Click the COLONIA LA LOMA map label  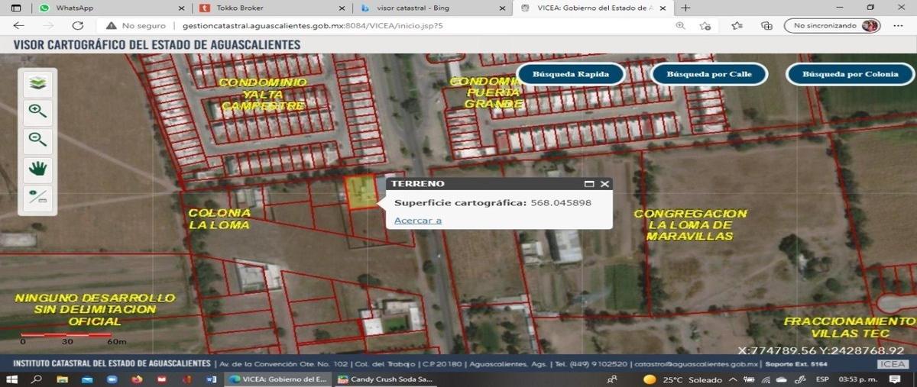pyautogui.click(x=219, y=219)
